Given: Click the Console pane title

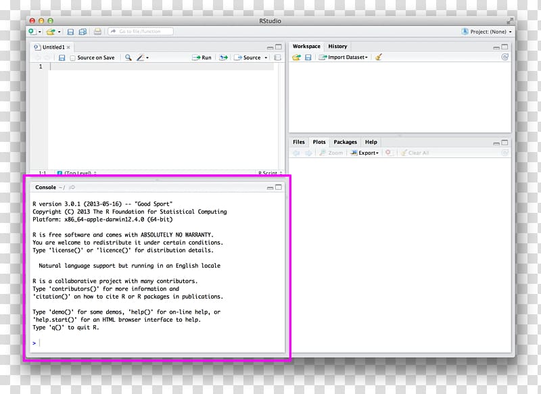Looking at the screenshot, I should [45, 187].
